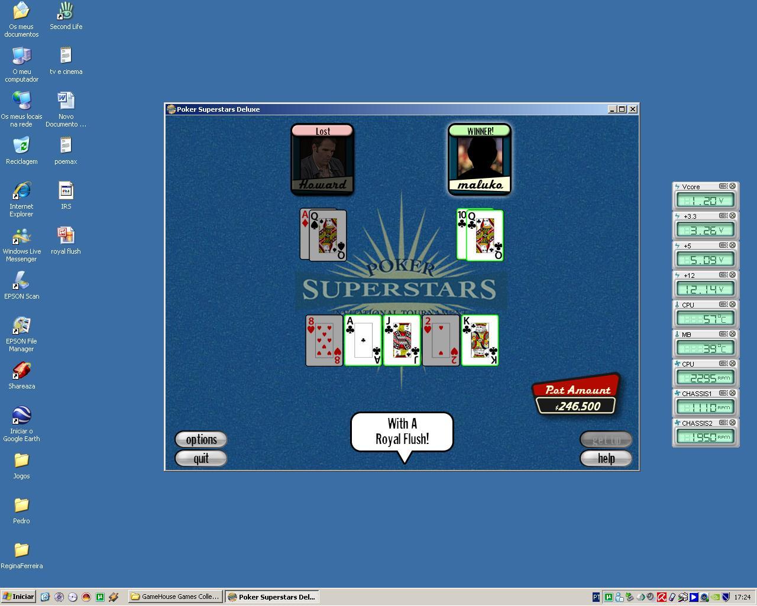This screenshot has width=757, height=606.
Task: Open settings of CHASSIS1 fan widget
Action: pos(723,393)
